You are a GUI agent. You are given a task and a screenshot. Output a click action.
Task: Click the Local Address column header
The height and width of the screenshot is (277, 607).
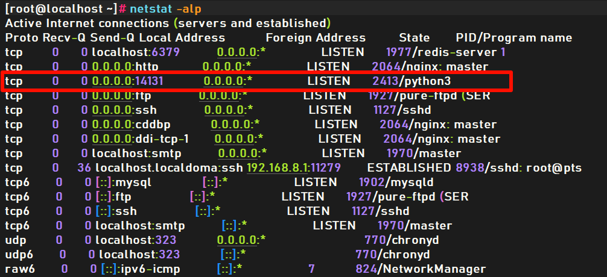tap(182, 37)
